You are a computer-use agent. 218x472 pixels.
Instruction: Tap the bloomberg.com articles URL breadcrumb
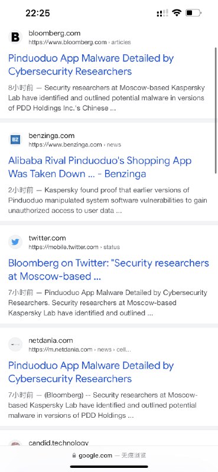pos(80,42)
